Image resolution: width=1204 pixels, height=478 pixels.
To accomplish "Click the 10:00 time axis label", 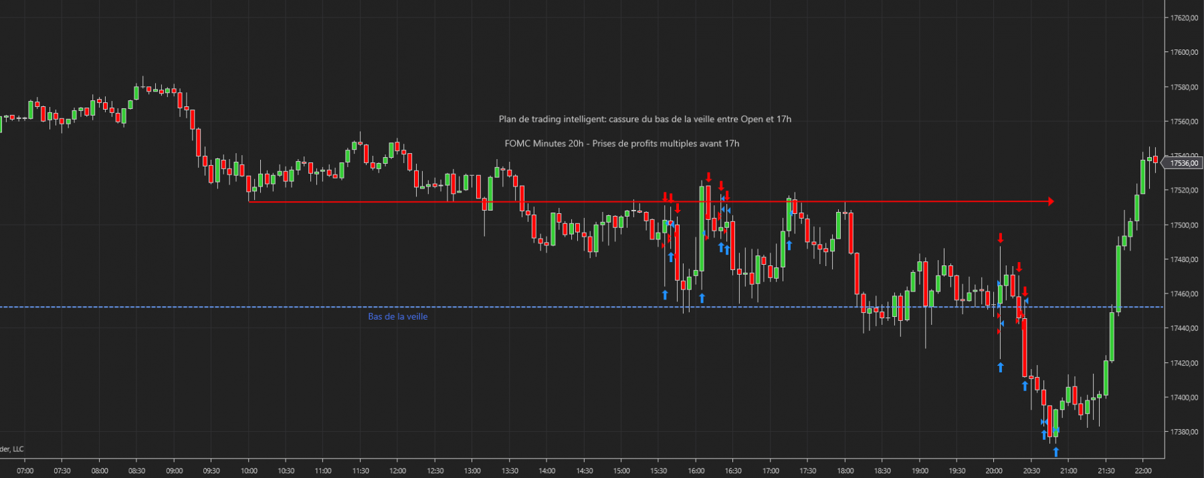I will tap(249, 471).
